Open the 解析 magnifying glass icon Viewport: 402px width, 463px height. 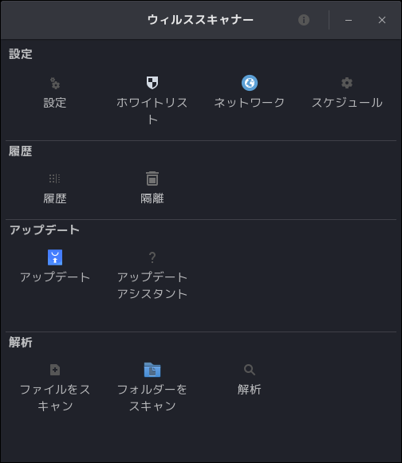pos(250,370)
